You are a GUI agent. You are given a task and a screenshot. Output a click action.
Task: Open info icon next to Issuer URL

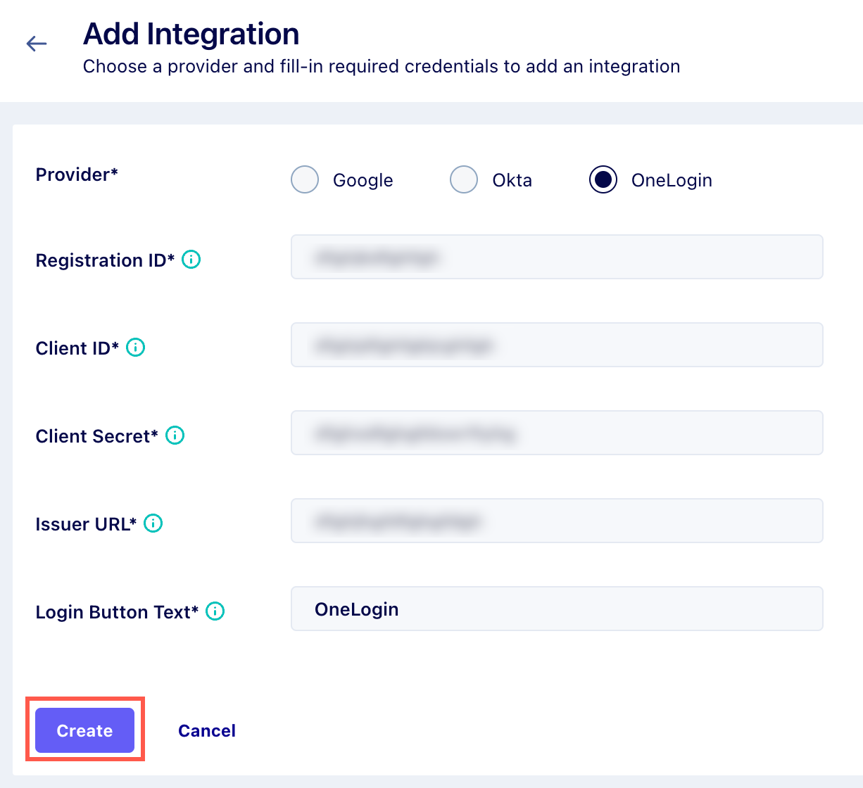point(153,523)
